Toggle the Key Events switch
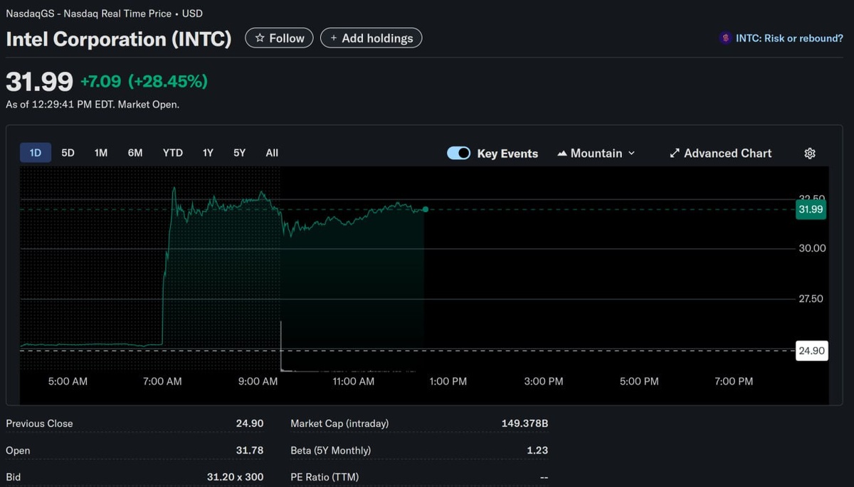Image resolution: width=854 pixels, height=487 pixels. tap(458, 154)
